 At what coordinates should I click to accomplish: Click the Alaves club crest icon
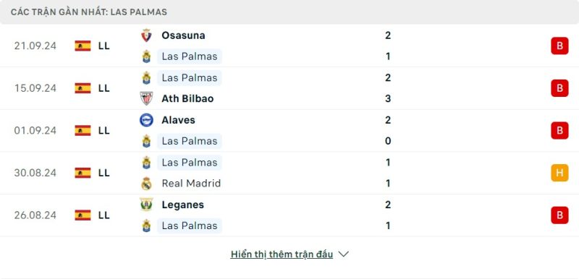147,120
